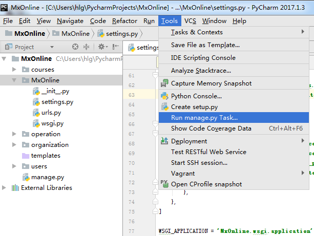Viewport: 314px width, 236px height.
Task: Expand the users folder
Action: (x=14, y=166)
